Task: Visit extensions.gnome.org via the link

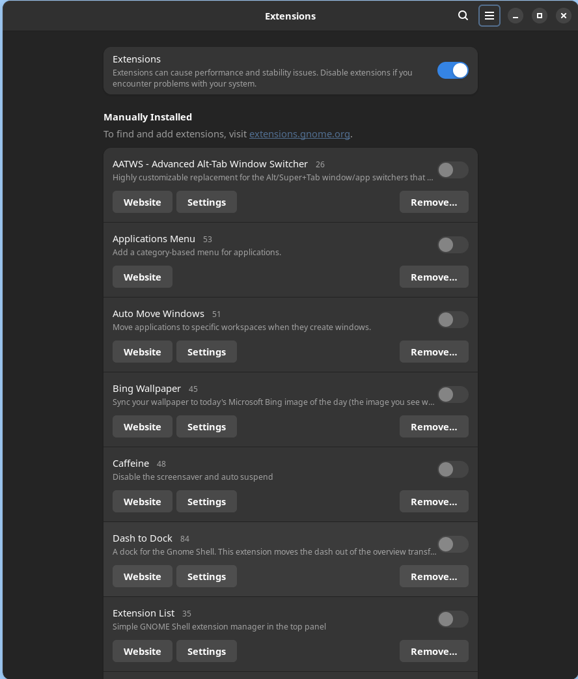Action: click(299, 134)
